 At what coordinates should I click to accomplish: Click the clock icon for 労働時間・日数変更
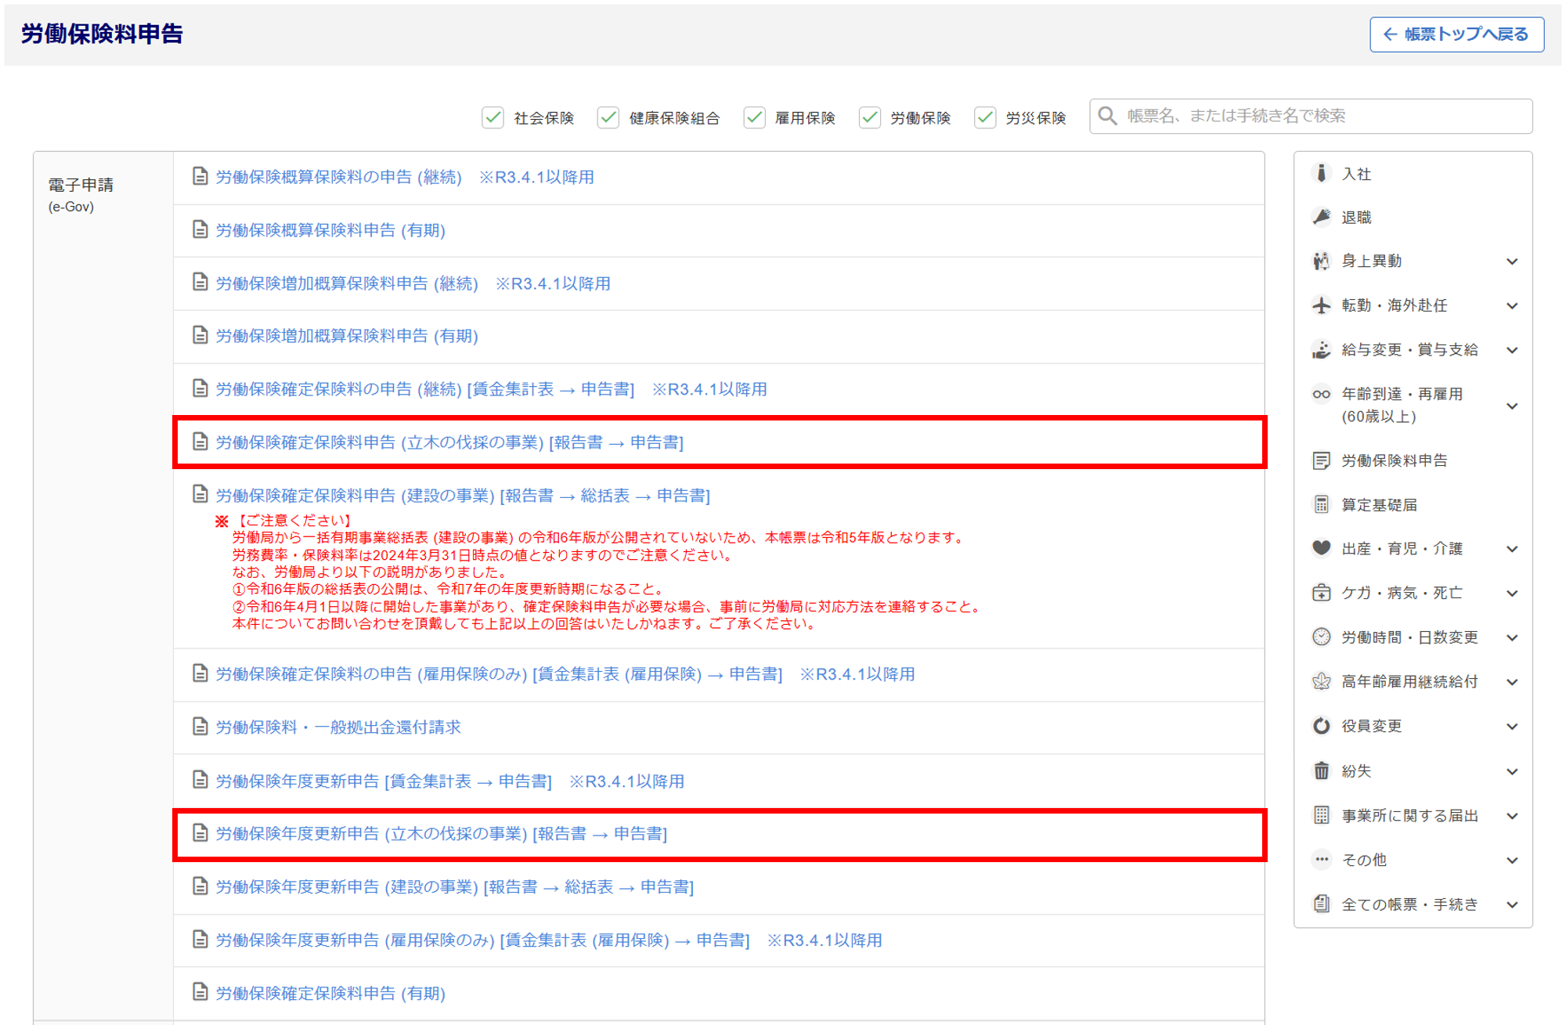click(1321, 637)
